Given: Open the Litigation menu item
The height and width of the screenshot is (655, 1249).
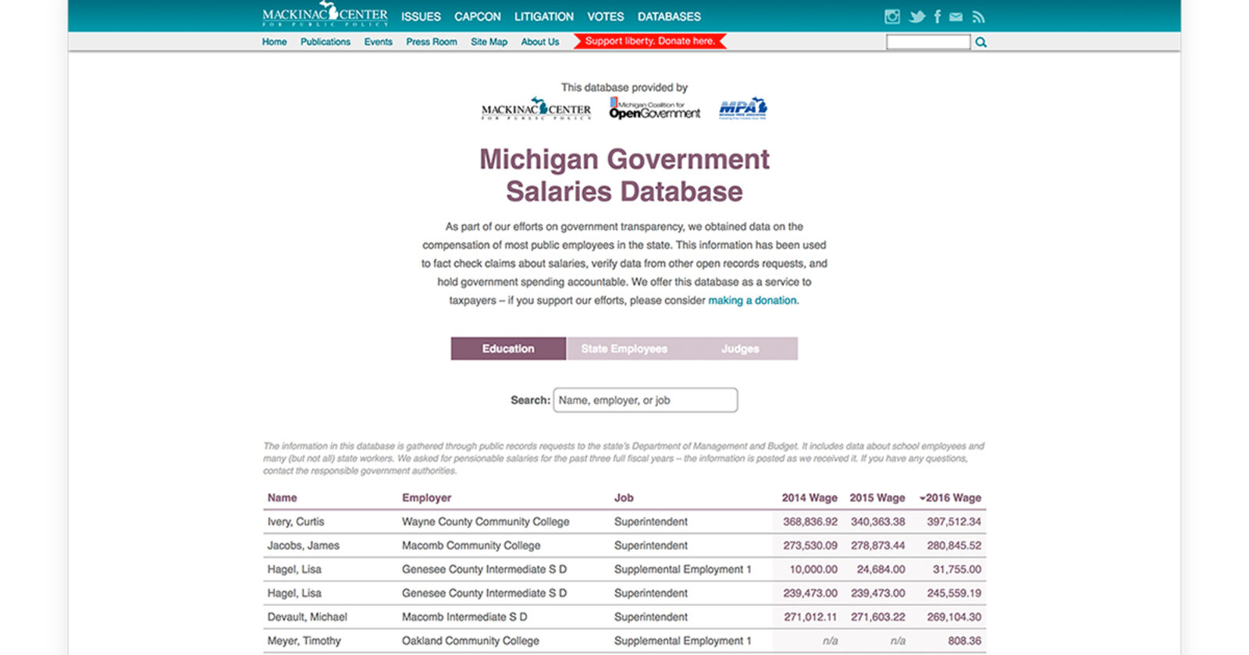Looking at the screenshot, I should pos(543,16).
